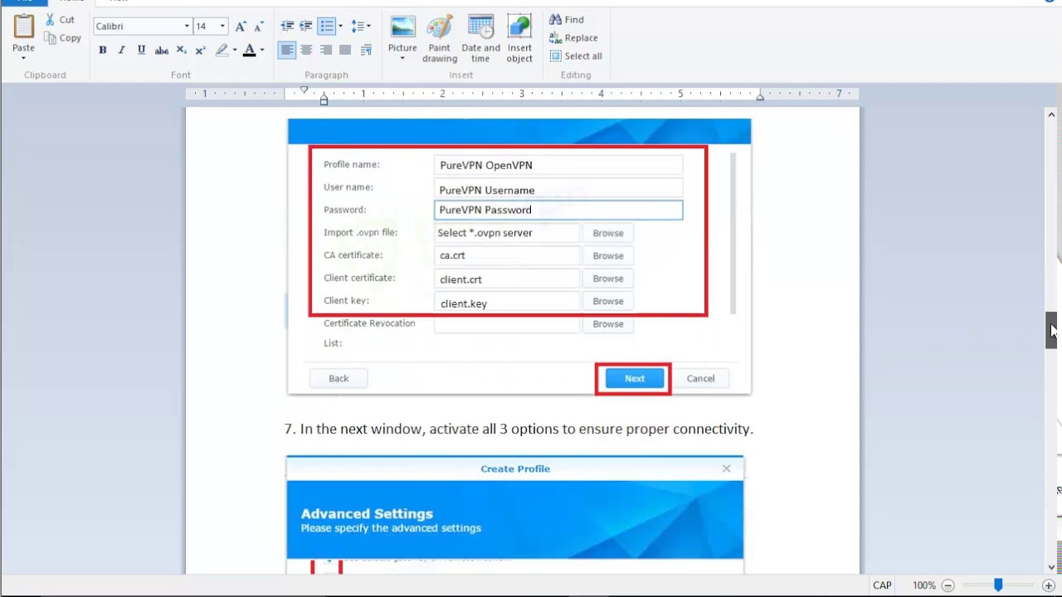Insert Date and time
The height and width of the screenshot is (597, 1062).
point(480,39)
